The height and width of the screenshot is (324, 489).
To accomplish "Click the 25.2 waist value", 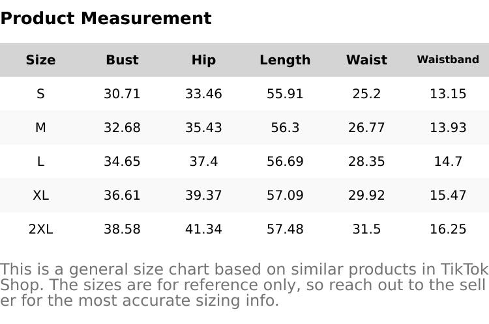I will pyautogui.click(x=366, y=94).
